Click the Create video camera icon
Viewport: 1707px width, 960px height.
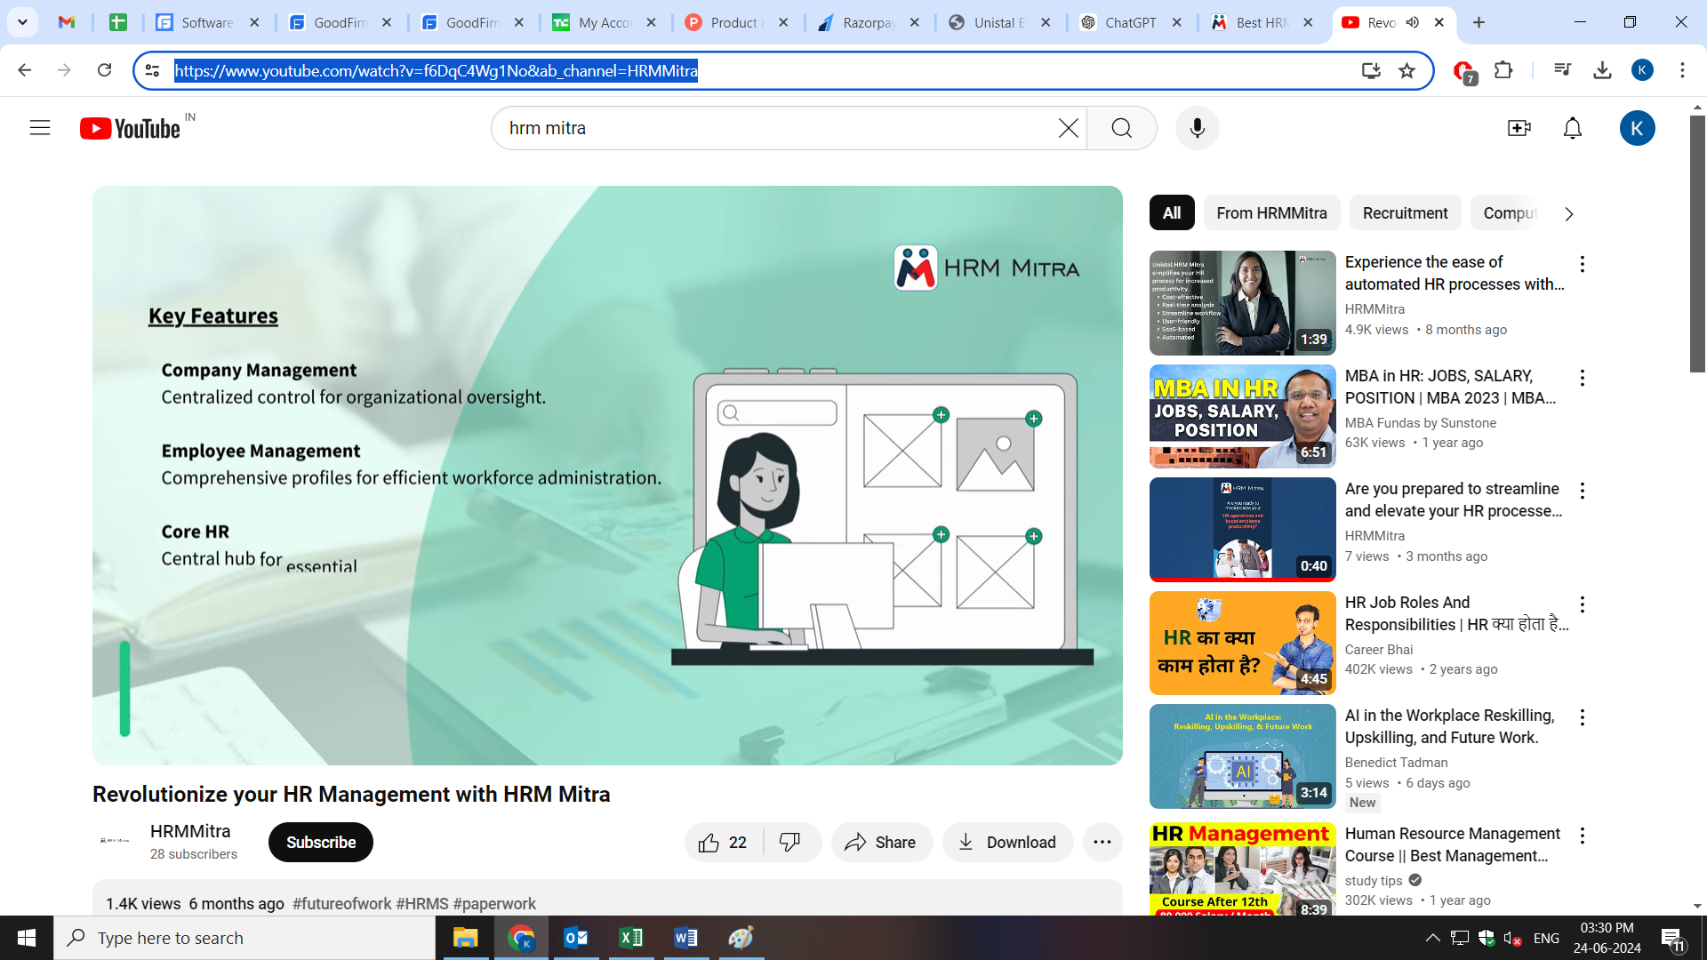(1519, 128)
